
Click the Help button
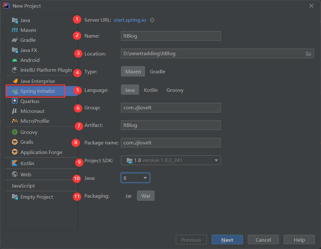(299, 240)
